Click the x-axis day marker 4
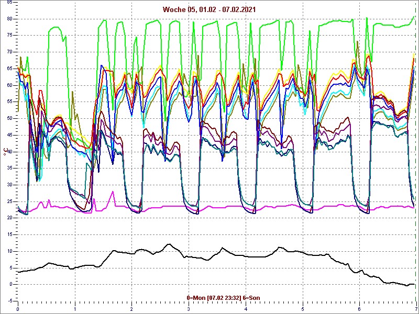 pos(246,309)
